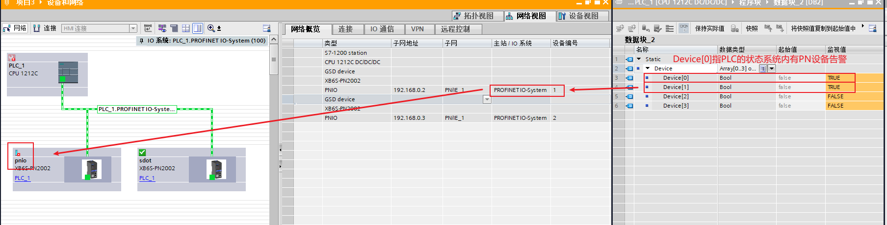Click the insert row icon in data block toolbar

(620, 28)
